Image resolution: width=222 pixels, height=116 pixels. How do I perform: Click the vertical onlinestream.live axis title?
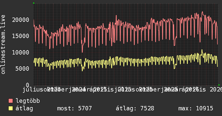3,45
